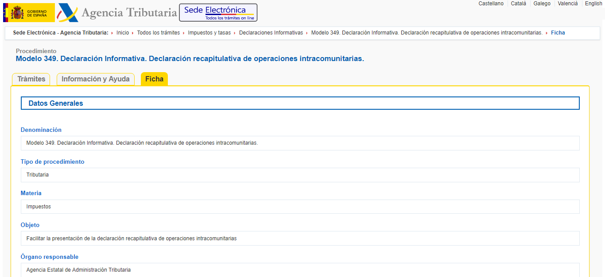Go to Inicio in the breadcrumb

[123, 33]
